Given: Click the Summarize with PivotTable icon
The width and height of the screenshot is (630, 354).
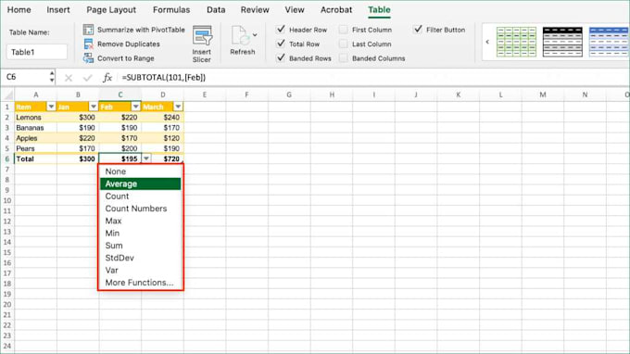Looking at the screenshot, I should 88,30.
